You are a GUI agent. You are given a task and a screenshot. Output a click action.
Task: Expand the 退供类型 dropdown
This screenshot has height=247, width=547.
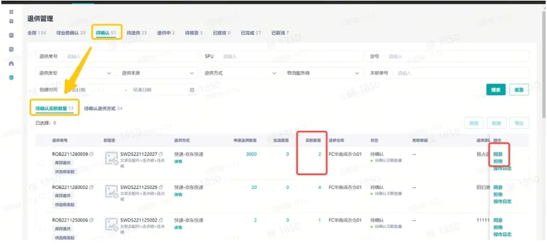[x=76, y=73]
